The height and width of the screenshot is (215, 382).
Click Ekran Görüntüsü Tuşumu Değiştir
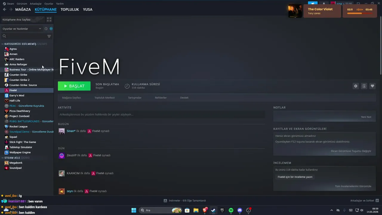(351, 151)
